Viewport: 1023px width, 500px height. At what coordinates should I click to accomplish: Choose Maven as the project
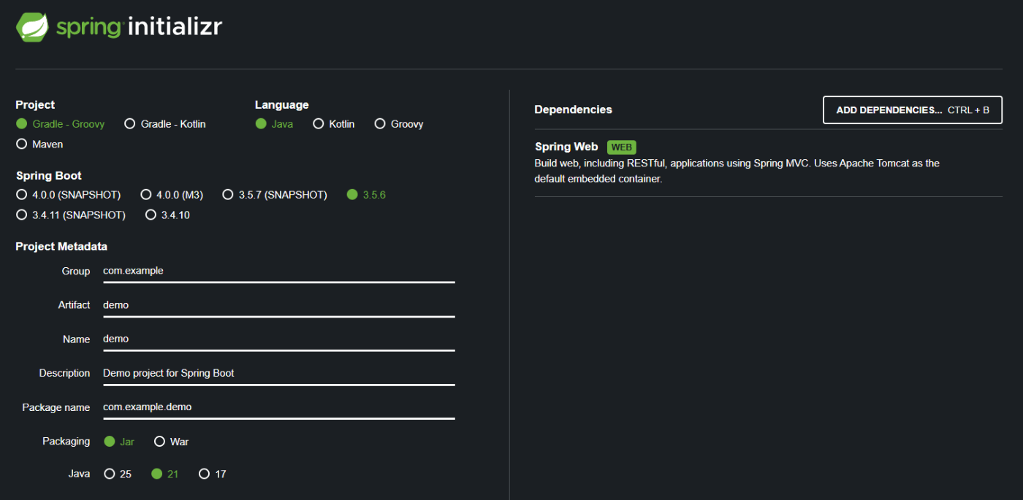pos(39,145)
